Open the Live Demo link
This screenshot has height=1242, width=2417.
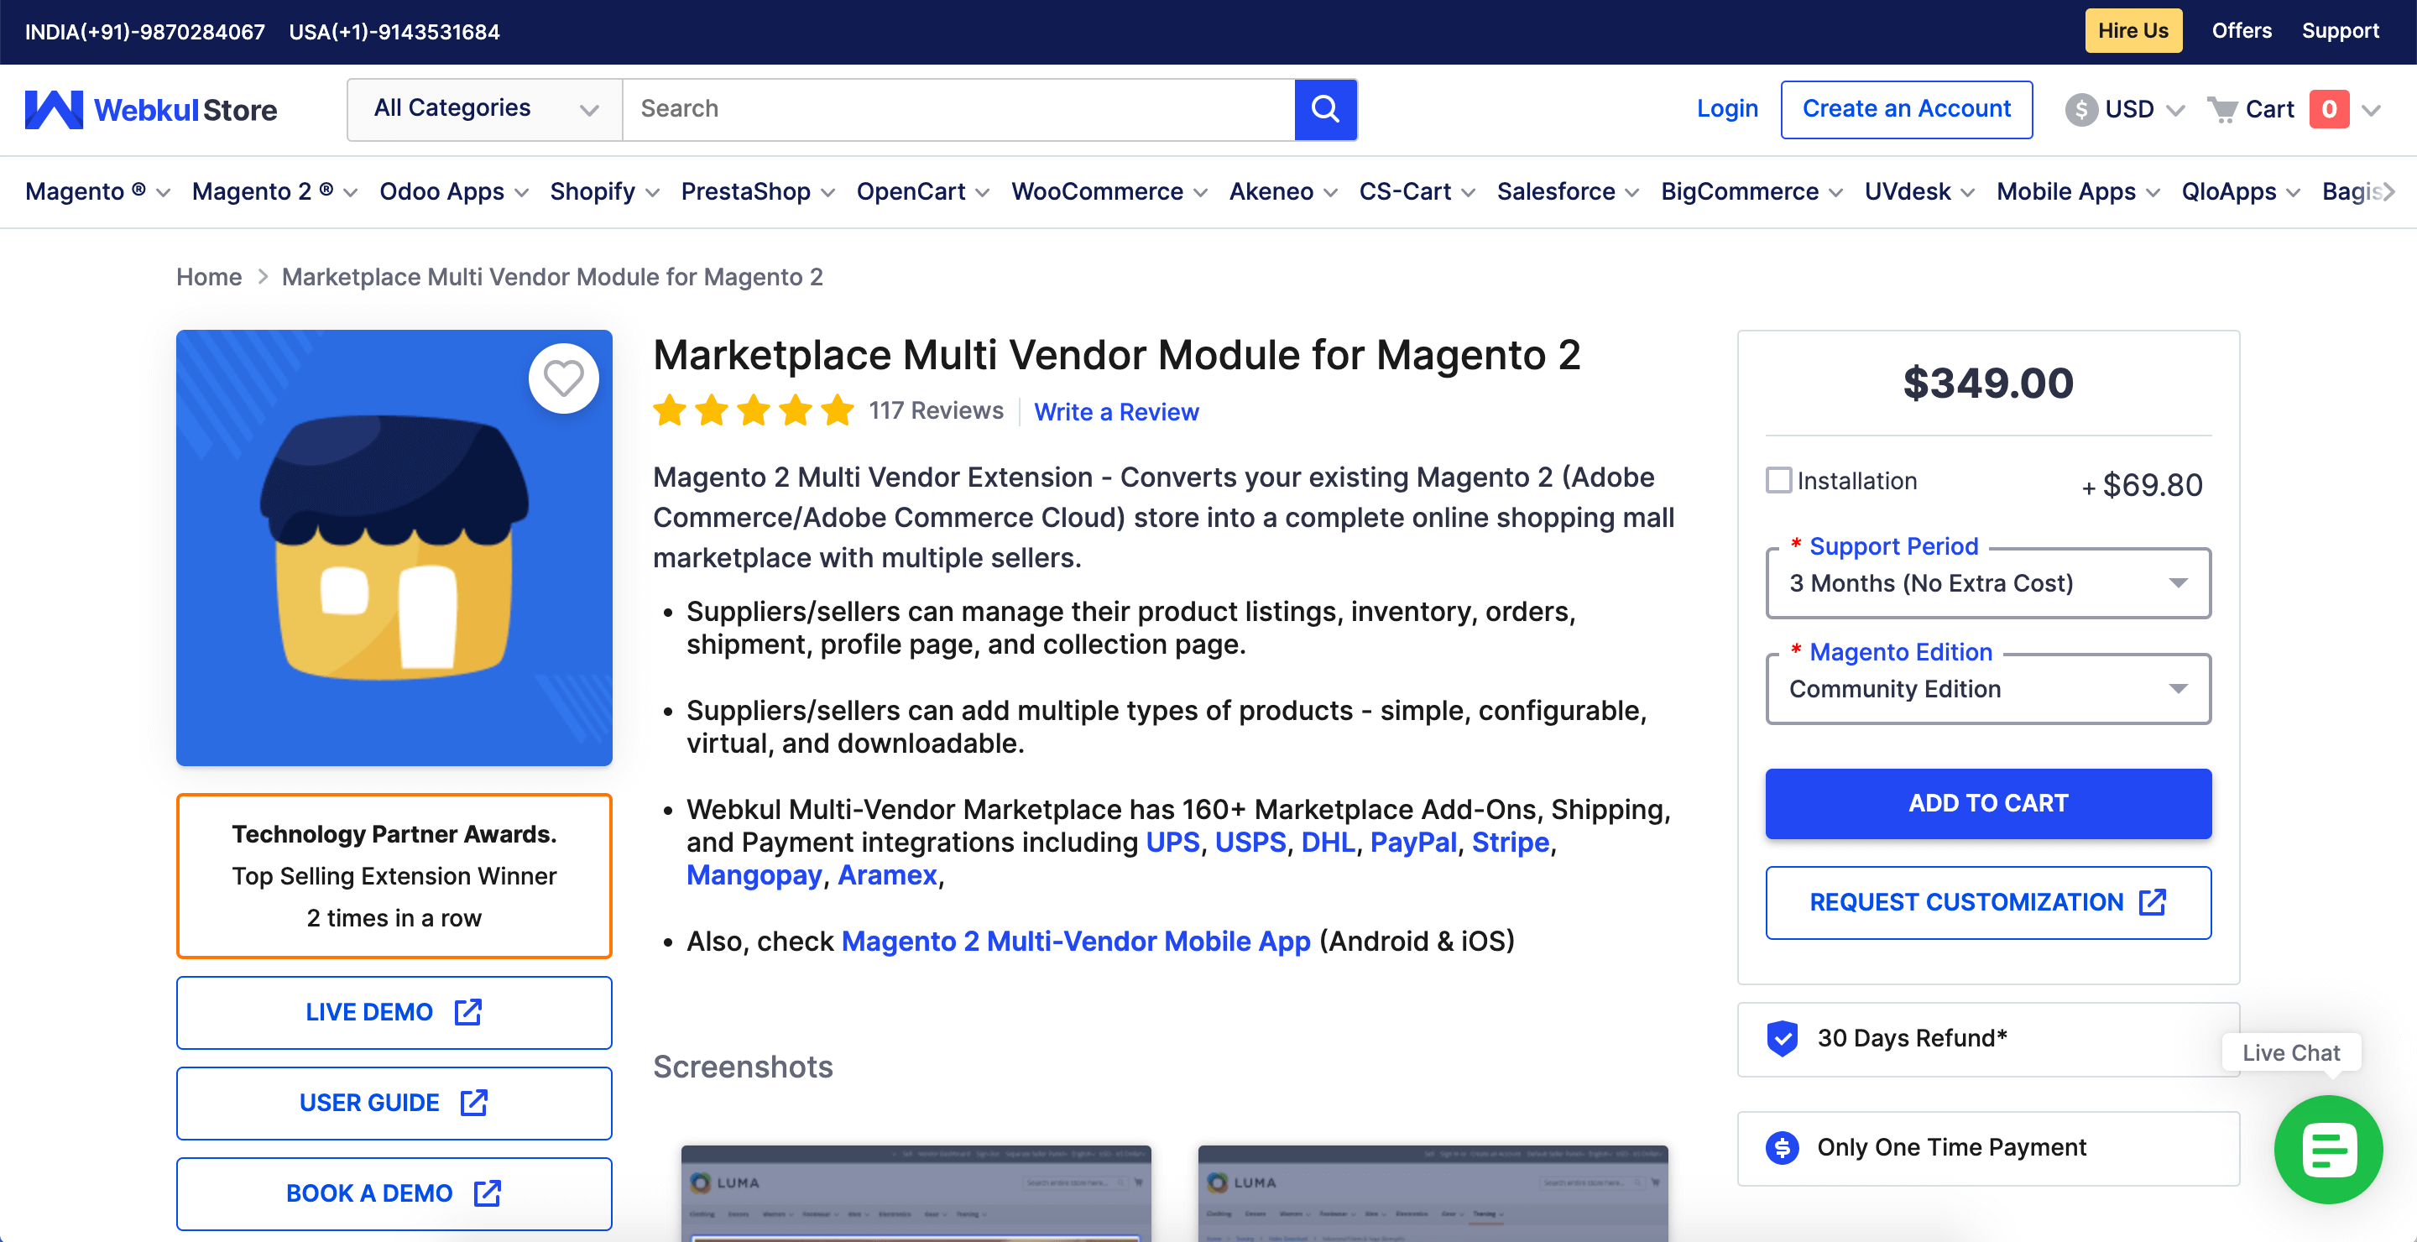click(393, 1012)
